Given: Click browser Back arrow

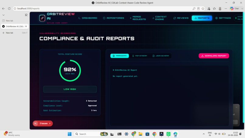Looking at the screenshot, I should pos(3,9).
